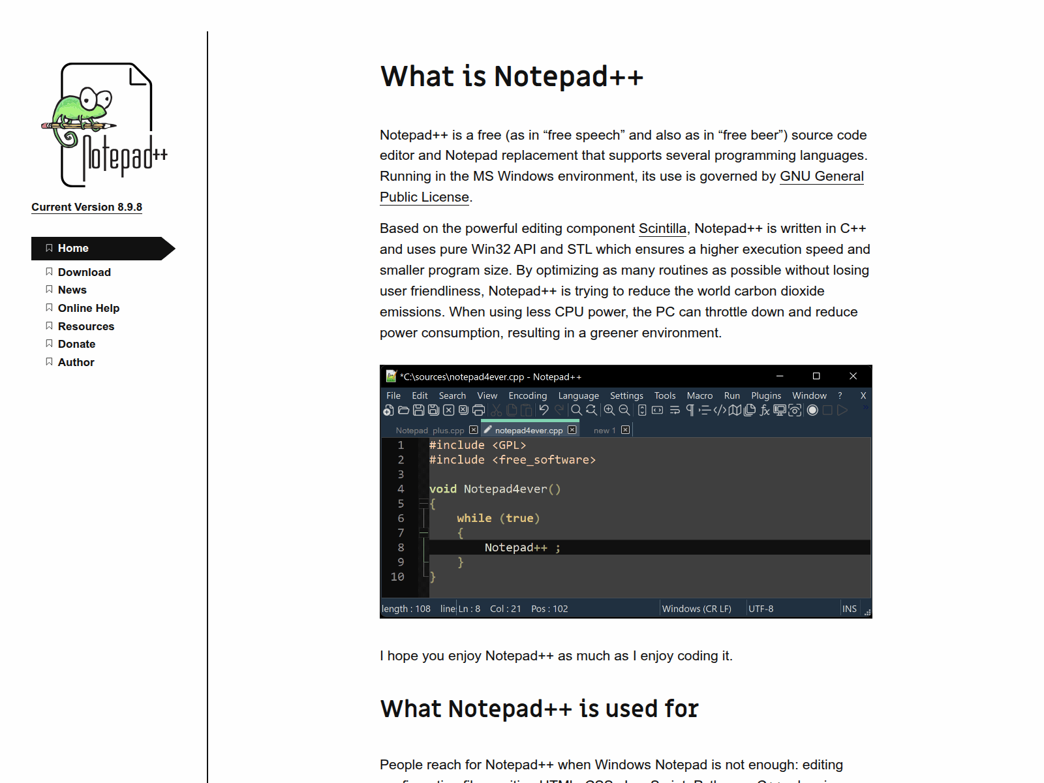Click the Record macro circle icon
The image size is (1044, 783).
tap(812, 410)
